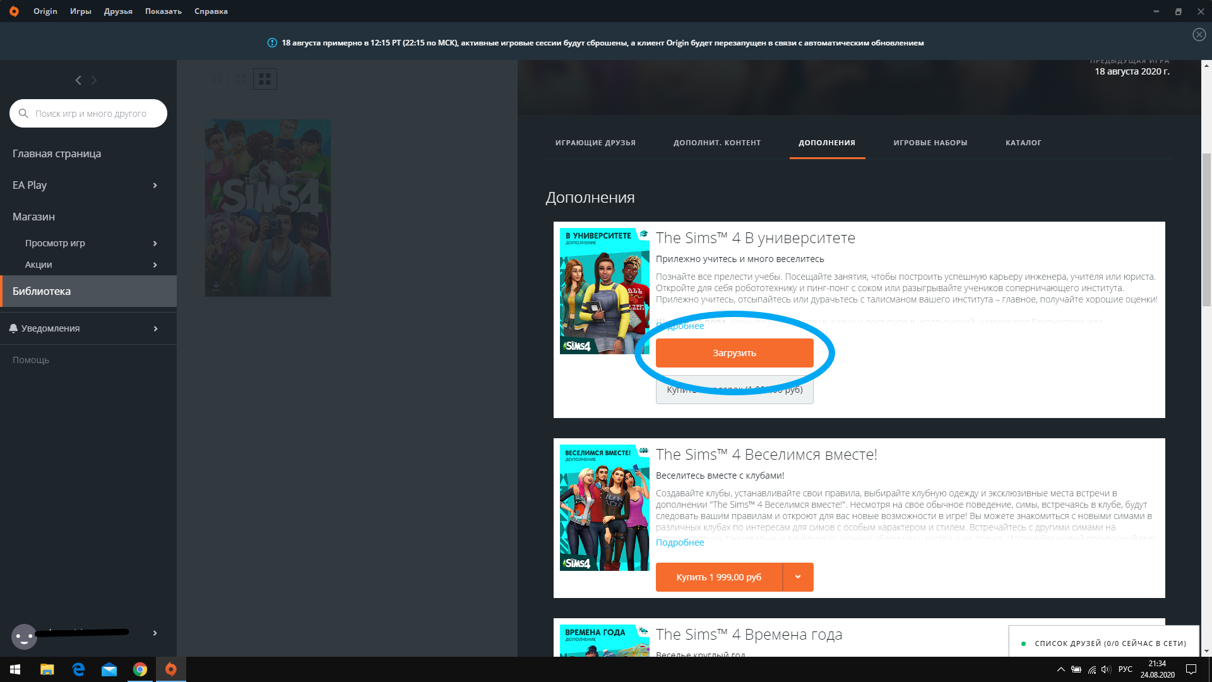Click Купить 1 999,00 руб button
1212x682 pixels.
(x=719, y=577)
